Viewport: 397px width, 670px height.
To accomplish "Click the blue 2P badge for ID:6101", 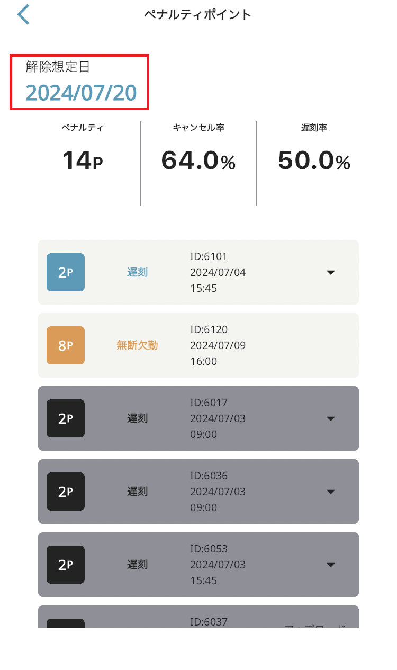I will click(x=66, y=272).
